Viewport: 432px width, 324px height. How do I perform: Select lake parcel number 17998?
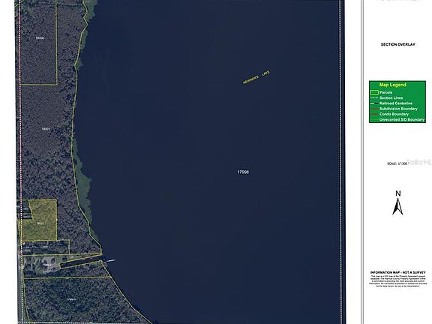coord(243,172)
